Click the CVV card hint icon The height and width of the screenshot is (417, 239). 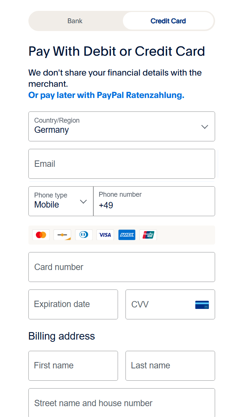point(202,305)
